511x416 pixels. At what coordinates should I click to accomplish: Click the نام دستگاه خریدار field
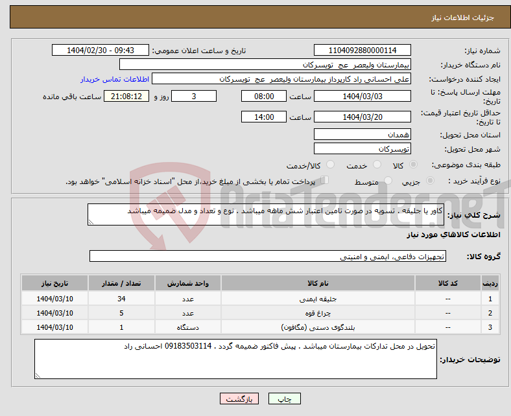click(265, 65)
